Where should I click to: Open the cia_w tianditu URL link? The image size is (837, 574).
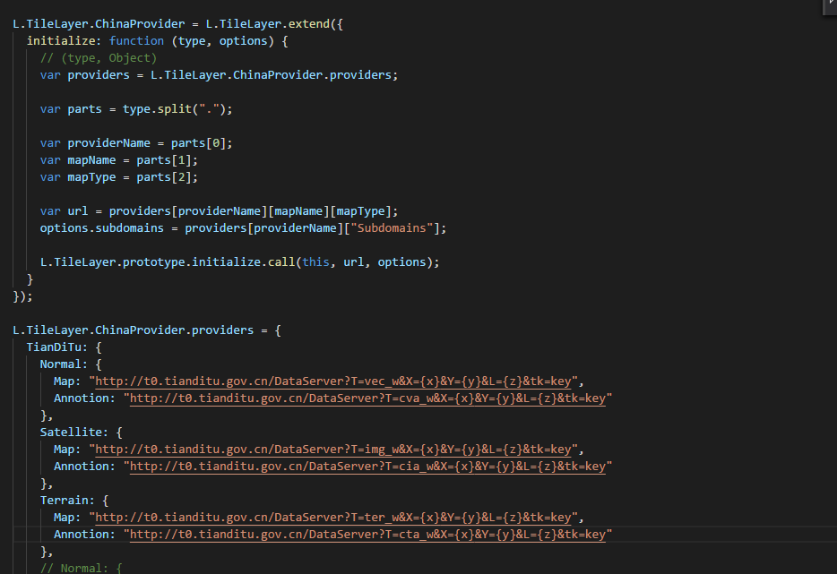pos(367,467)
